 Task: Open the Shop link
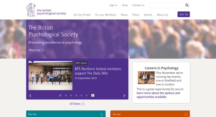[125, 5]
